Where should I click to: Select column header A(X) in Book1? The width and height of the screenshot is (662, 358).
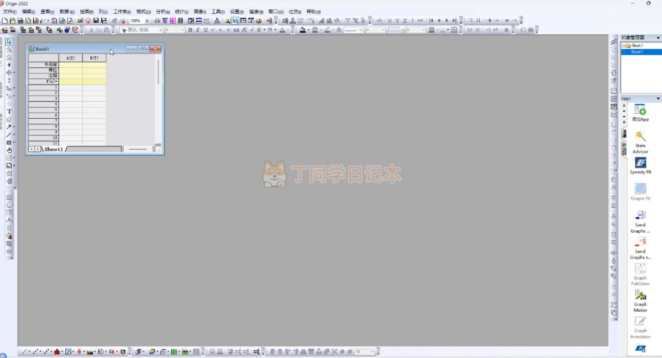tap(71, 58)
